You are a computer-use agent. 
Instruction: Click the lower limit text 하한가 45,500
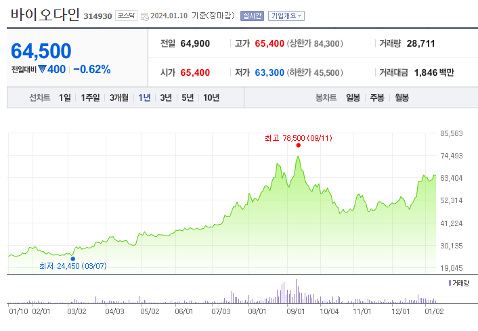(315, 72)
